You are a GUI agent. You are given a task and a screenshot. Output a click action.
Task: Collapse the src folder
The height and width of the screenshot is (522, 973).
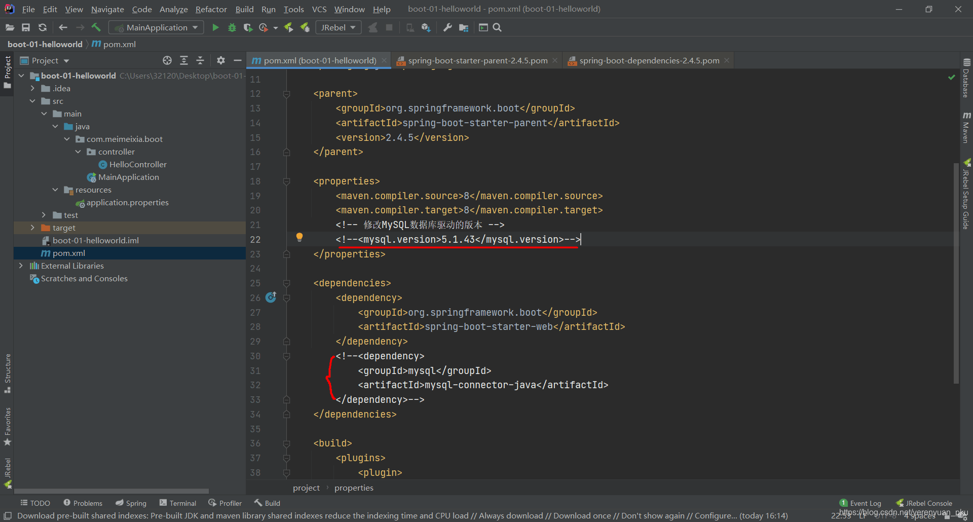tap(32, 101)
